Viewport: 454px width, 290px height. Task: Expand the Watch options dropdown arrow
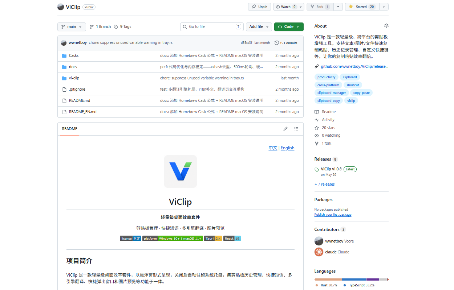[301, 7]
